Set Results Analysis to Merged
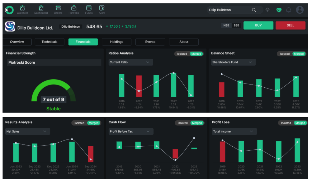The height and width of the screenshot is (183, 312). click(x=93, y=123)
